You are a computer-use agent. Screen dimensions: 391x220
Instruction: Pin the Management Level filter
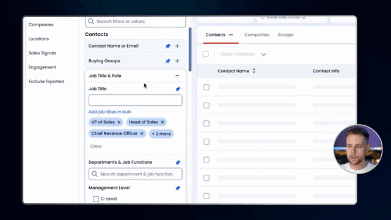(178, 188)
